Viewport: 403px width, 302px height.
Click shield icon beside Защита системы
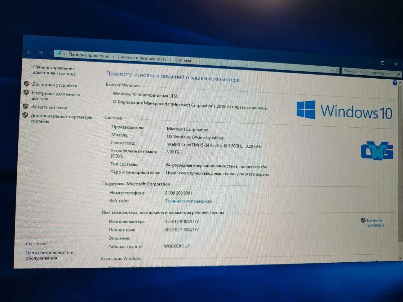(x=26, y=106)
